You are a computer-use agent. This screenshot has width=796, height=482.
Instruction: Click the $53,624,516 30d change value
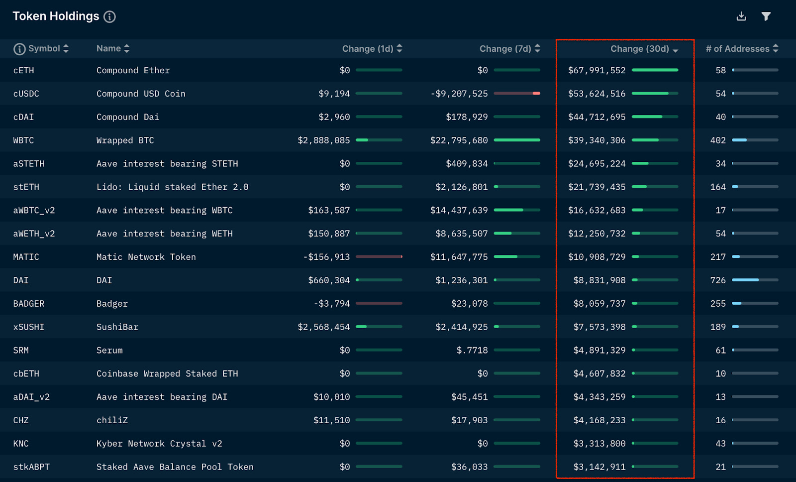(597, 94)
